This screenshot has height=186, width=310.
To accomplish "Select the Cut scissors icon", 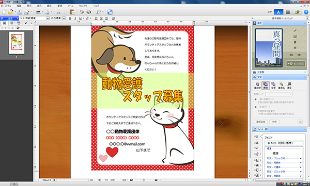I will (x=58, y=12).
